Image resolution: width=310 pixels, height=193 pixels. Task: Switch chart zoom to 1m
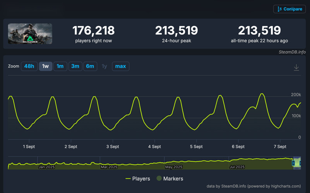coord(60,66)
